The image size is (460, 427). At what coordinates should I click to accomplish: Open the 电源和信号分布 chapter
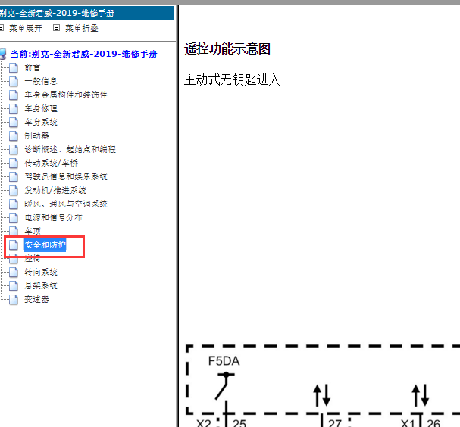tap(53, 217)
